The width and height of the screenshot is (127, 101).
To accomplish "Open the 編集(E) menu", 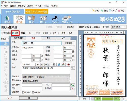I will 13,6.
